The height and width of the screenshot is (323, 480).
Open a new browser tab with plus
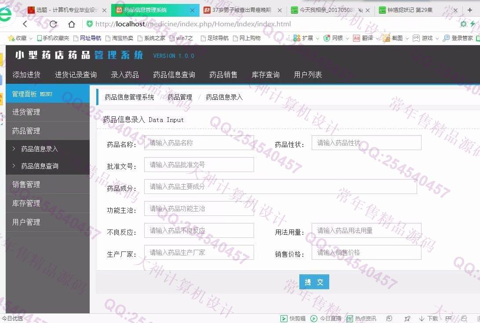click(470, 10)
